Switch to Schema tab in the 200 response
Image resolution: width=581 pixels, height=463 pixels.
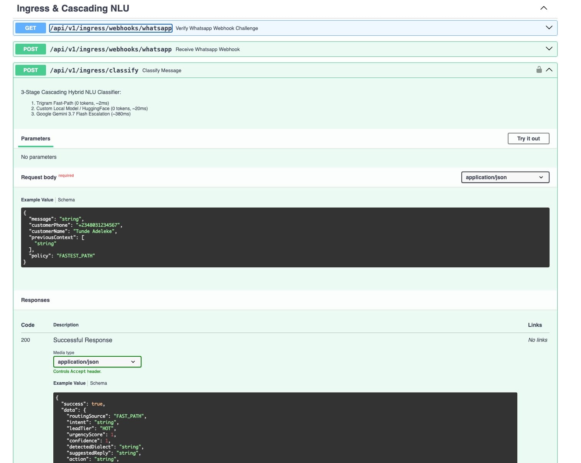tap(99, 383)
